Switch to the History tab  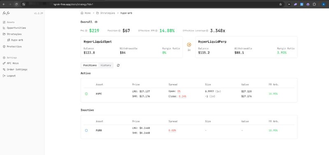click(106, 65)
